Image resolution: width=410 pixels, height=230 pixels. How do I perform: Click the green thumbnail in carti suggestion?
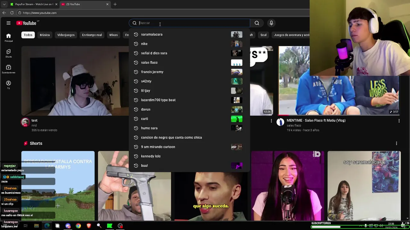[237, 119]
